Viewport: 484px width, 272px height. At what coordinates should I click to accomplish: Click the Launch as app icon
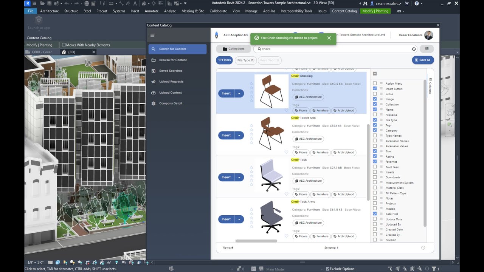click(39, 20)
